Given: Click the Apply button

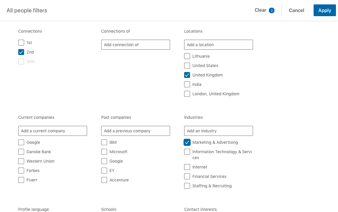Looking at the screenshot, I should coord(324,10).
